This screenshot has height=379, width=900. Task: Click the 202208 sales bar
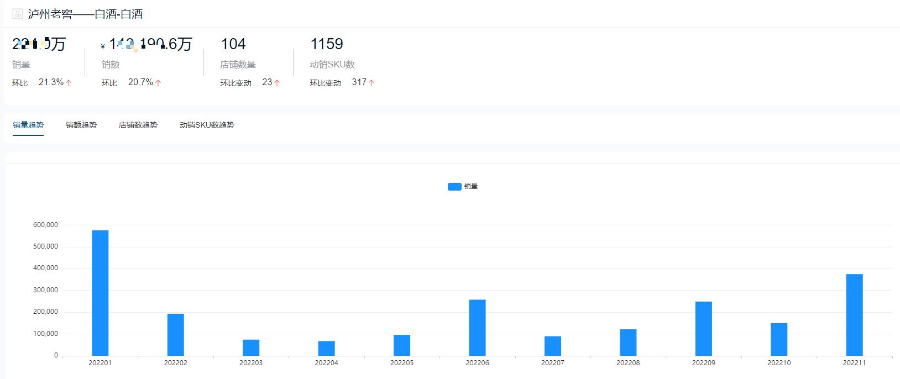pyautogui.click(x=628, y=343)
